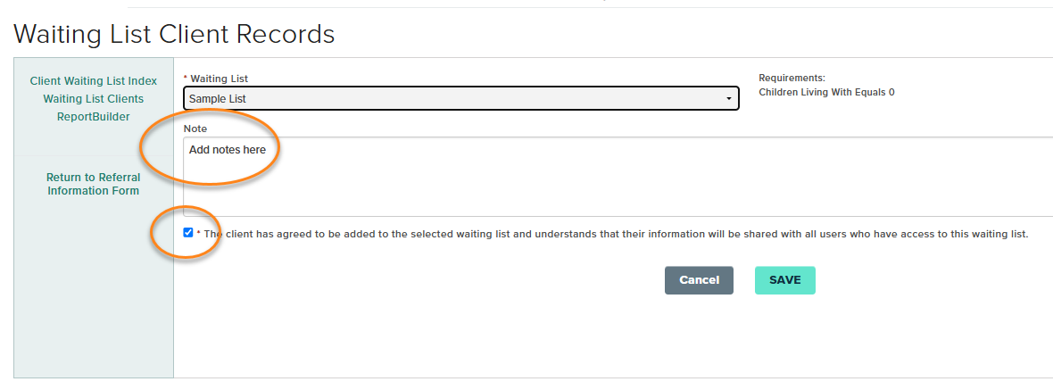This screenshot has width=1053, height=390.
Task: Click the Sample List selected value
Action: (x=218, y=98)
